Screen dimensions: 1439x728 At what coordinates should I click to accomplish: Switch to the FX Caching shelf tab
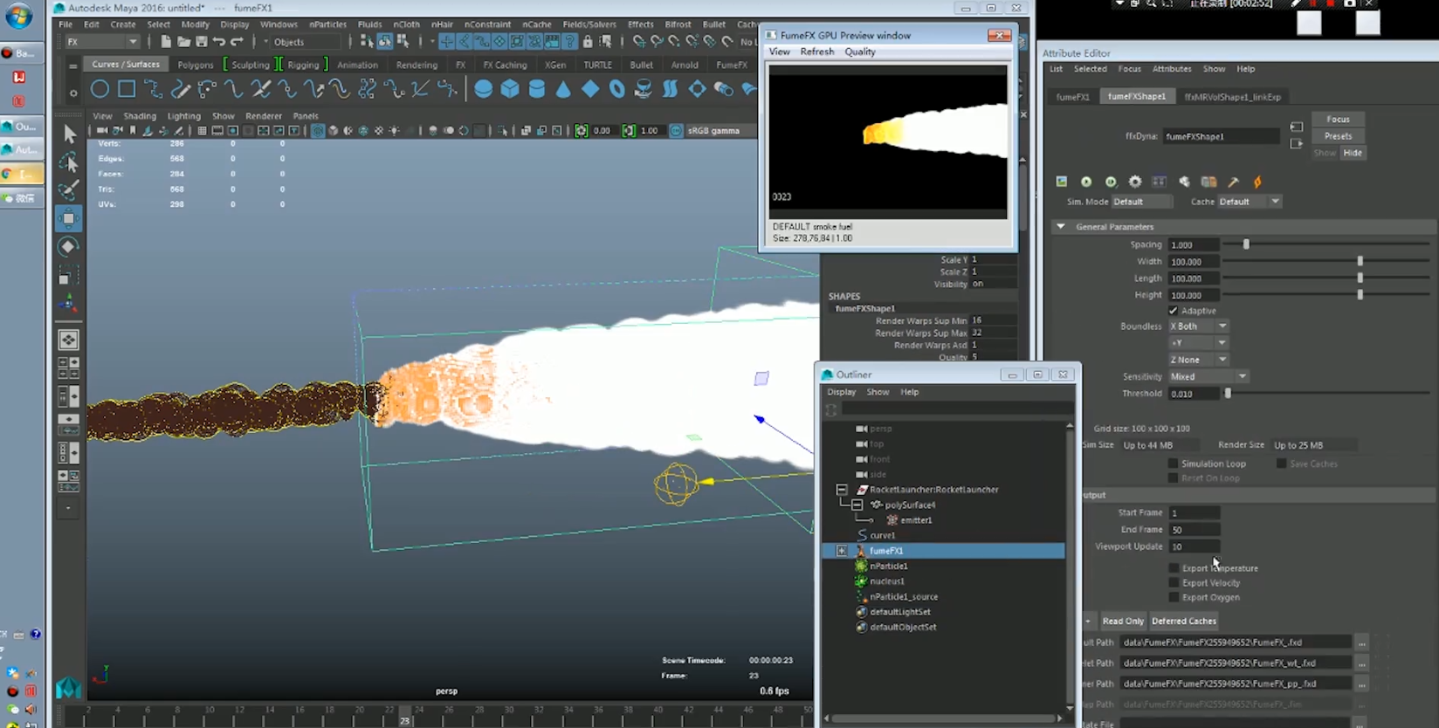[x=505, y=65]
